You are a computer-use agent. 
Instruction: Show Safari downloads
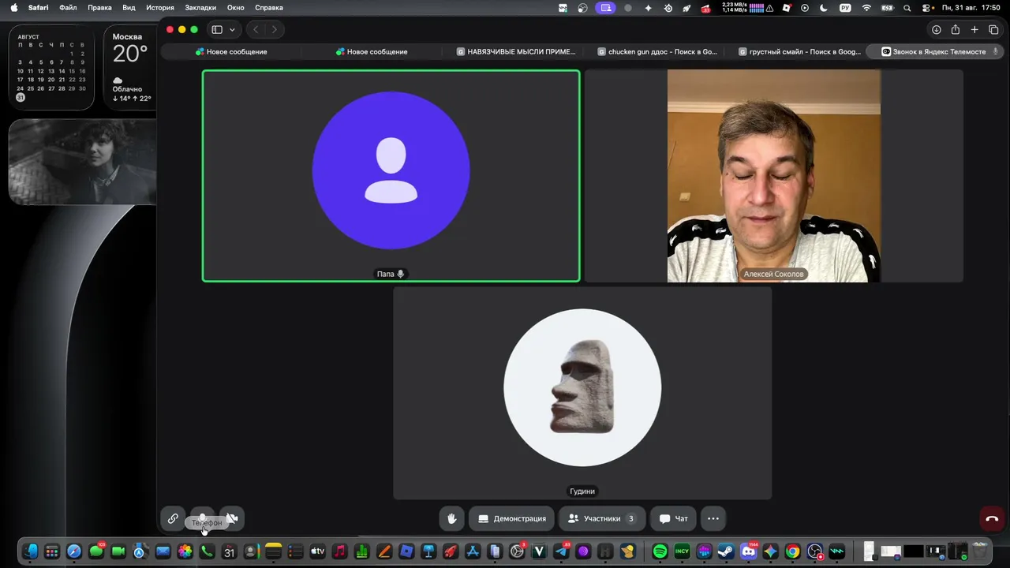[937, 29]
